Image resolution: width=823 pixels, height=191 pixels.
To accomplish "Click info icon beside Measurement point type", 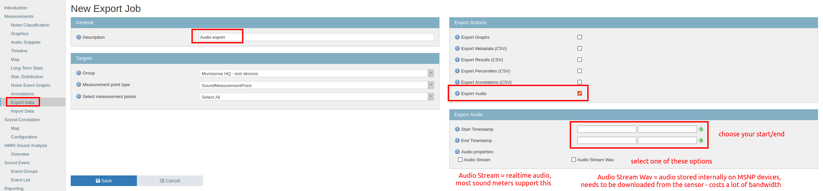I will pos(79,84).
